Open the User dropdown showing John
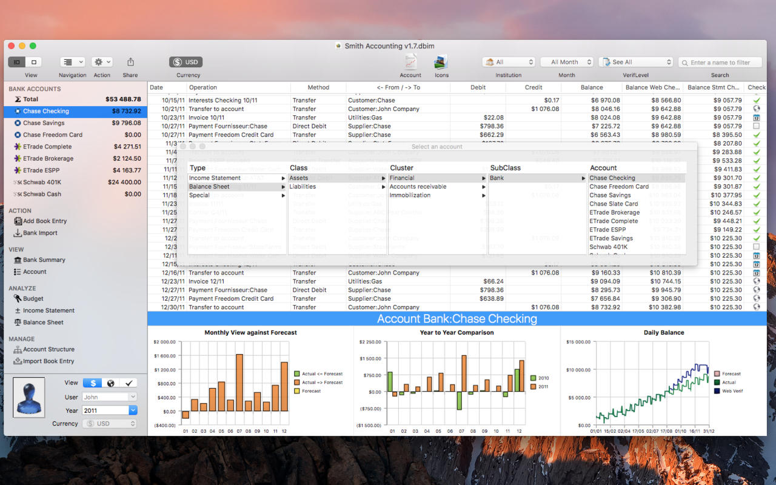776x485 pixels. 110,397
